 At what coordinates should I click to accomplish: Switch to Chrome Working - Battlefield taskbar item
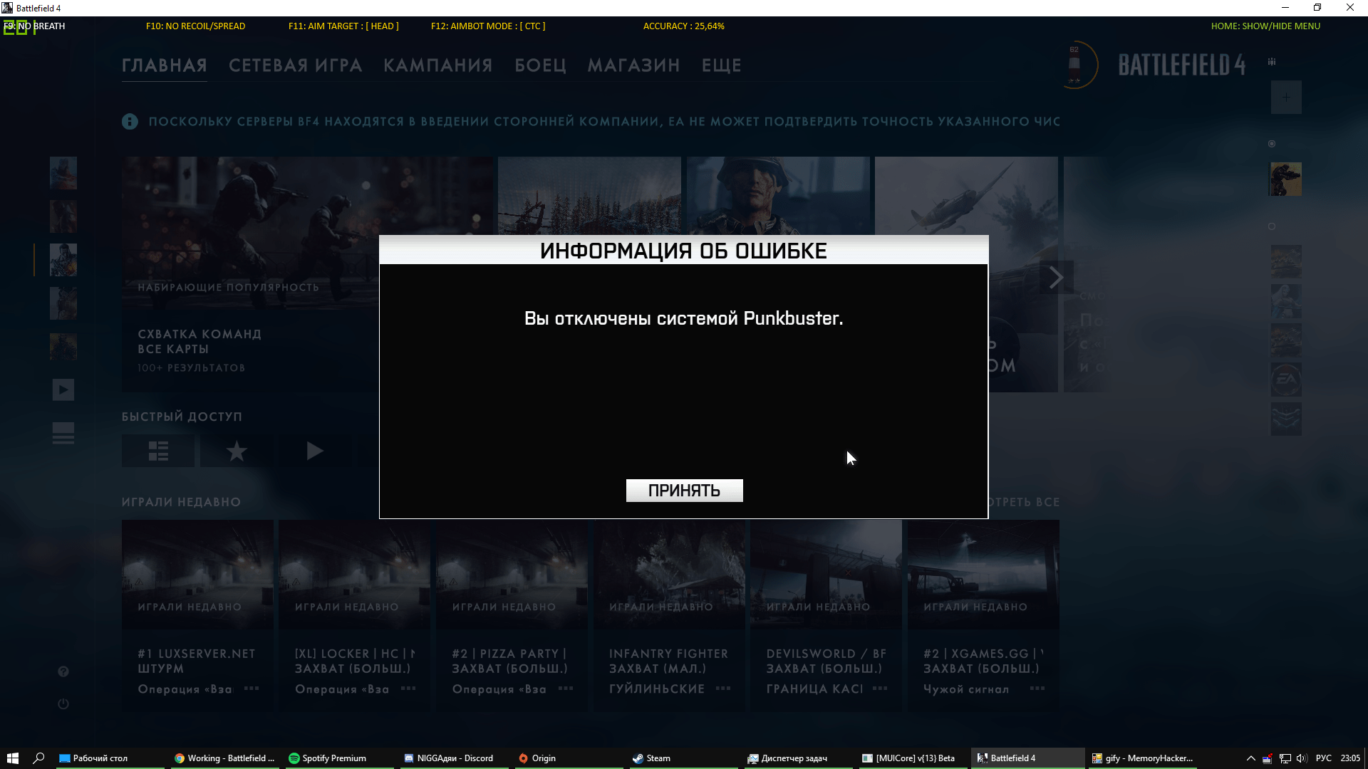click(x=224, y=758)
